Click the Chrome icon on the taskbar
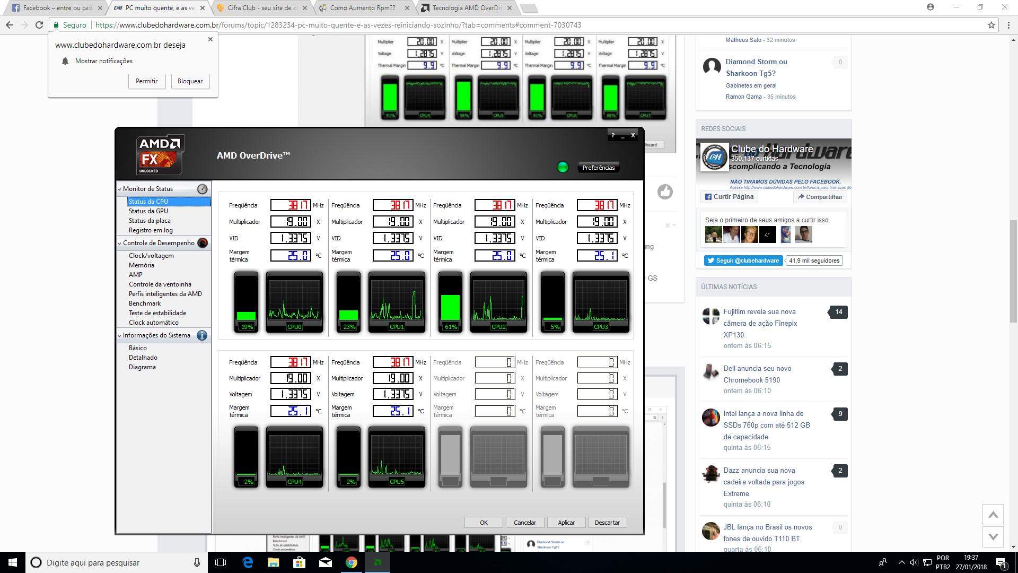 point(351,562)
